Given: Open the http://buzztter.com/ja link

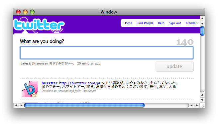Looking at the screenshot, I should (79, 83).
